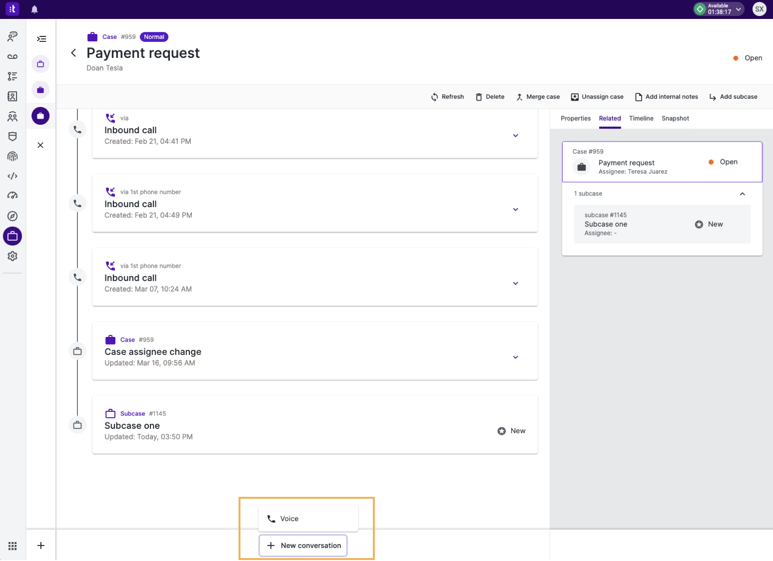The image size is (773, 561).
Task: Click the Case link next to #959 in header
Action: tap(110, 37)
